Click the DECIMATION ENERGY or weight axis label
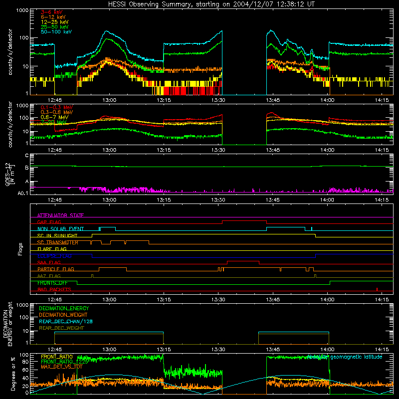Screen dimensions: 399x399 tap(7, 324)
